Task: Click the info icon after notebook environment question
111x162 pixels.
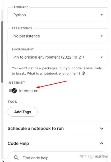Action: tap(83, 73)
